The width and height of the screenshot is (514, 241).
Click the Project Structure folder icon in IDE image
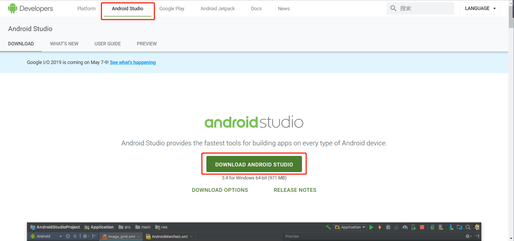(x=459, y=227)
